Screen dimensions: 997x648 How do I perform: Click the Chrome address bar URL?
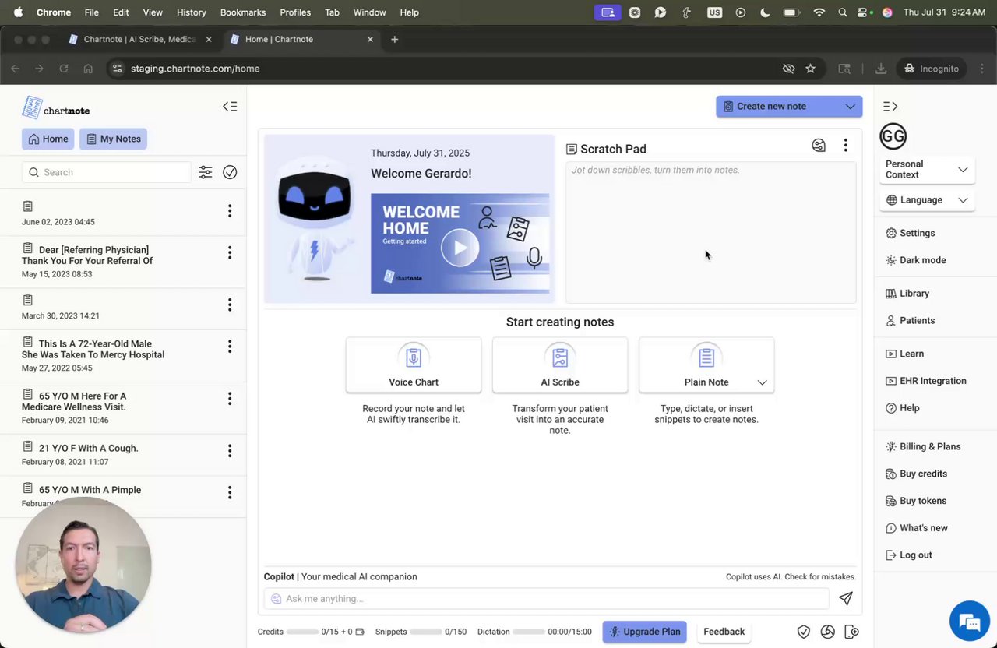point(196,69)
